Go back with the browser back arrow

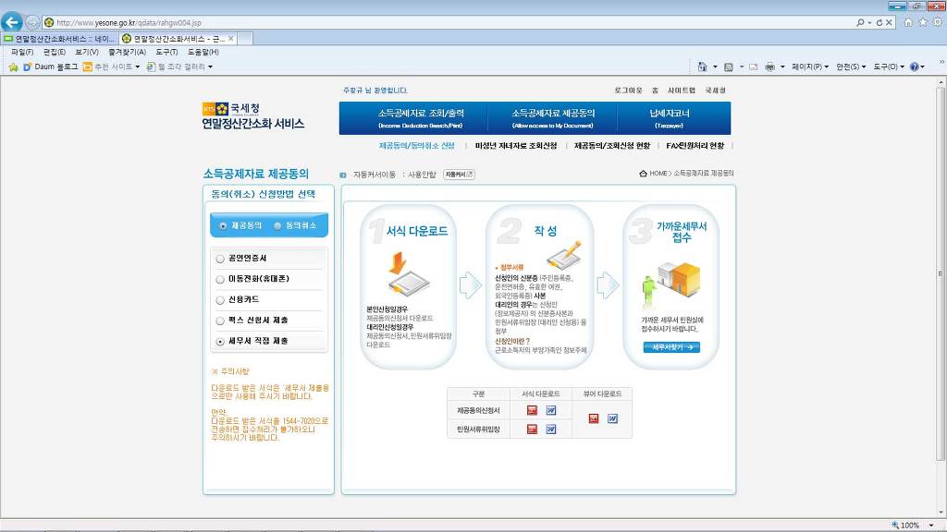[x=11, y=22]
